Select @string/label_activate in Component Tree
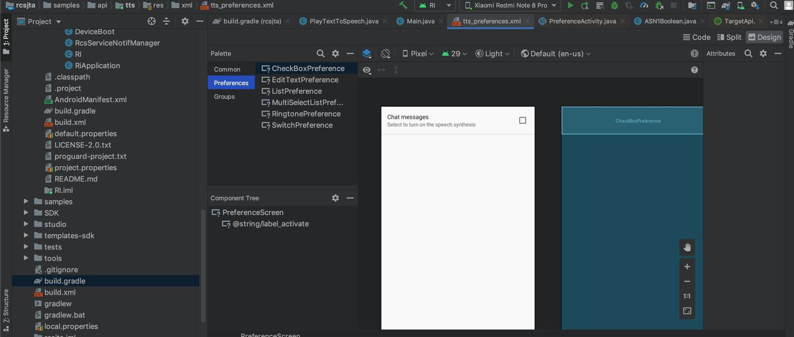Viewport: 794px width, 337px height. pyautogui.click(x=265, y=224)
